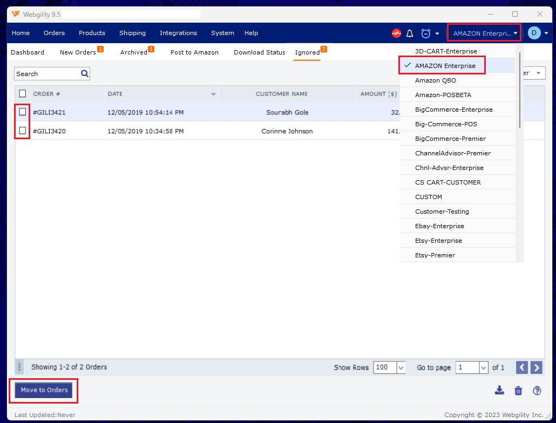This screenshot has height=423, width=556.
Task: Switch to the Dashboard tab
Action: pos(28,52)
